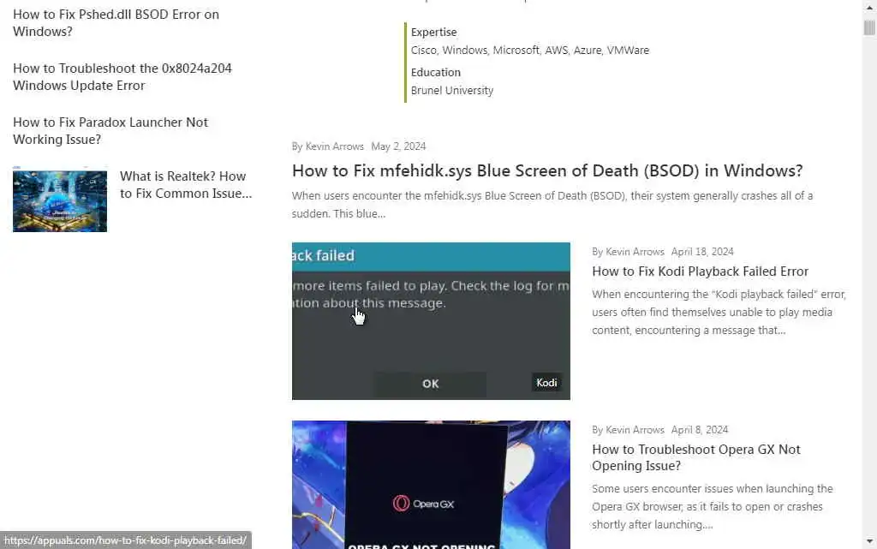Click the Opera GX article image
Viewport: 877px width, 549px height.
tap(431, 485)
